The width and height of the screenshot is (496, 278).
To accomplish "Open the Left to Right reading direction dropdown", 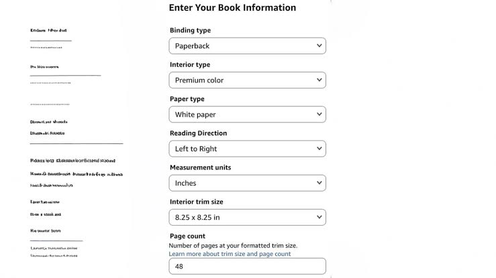I will coord(248,149).
